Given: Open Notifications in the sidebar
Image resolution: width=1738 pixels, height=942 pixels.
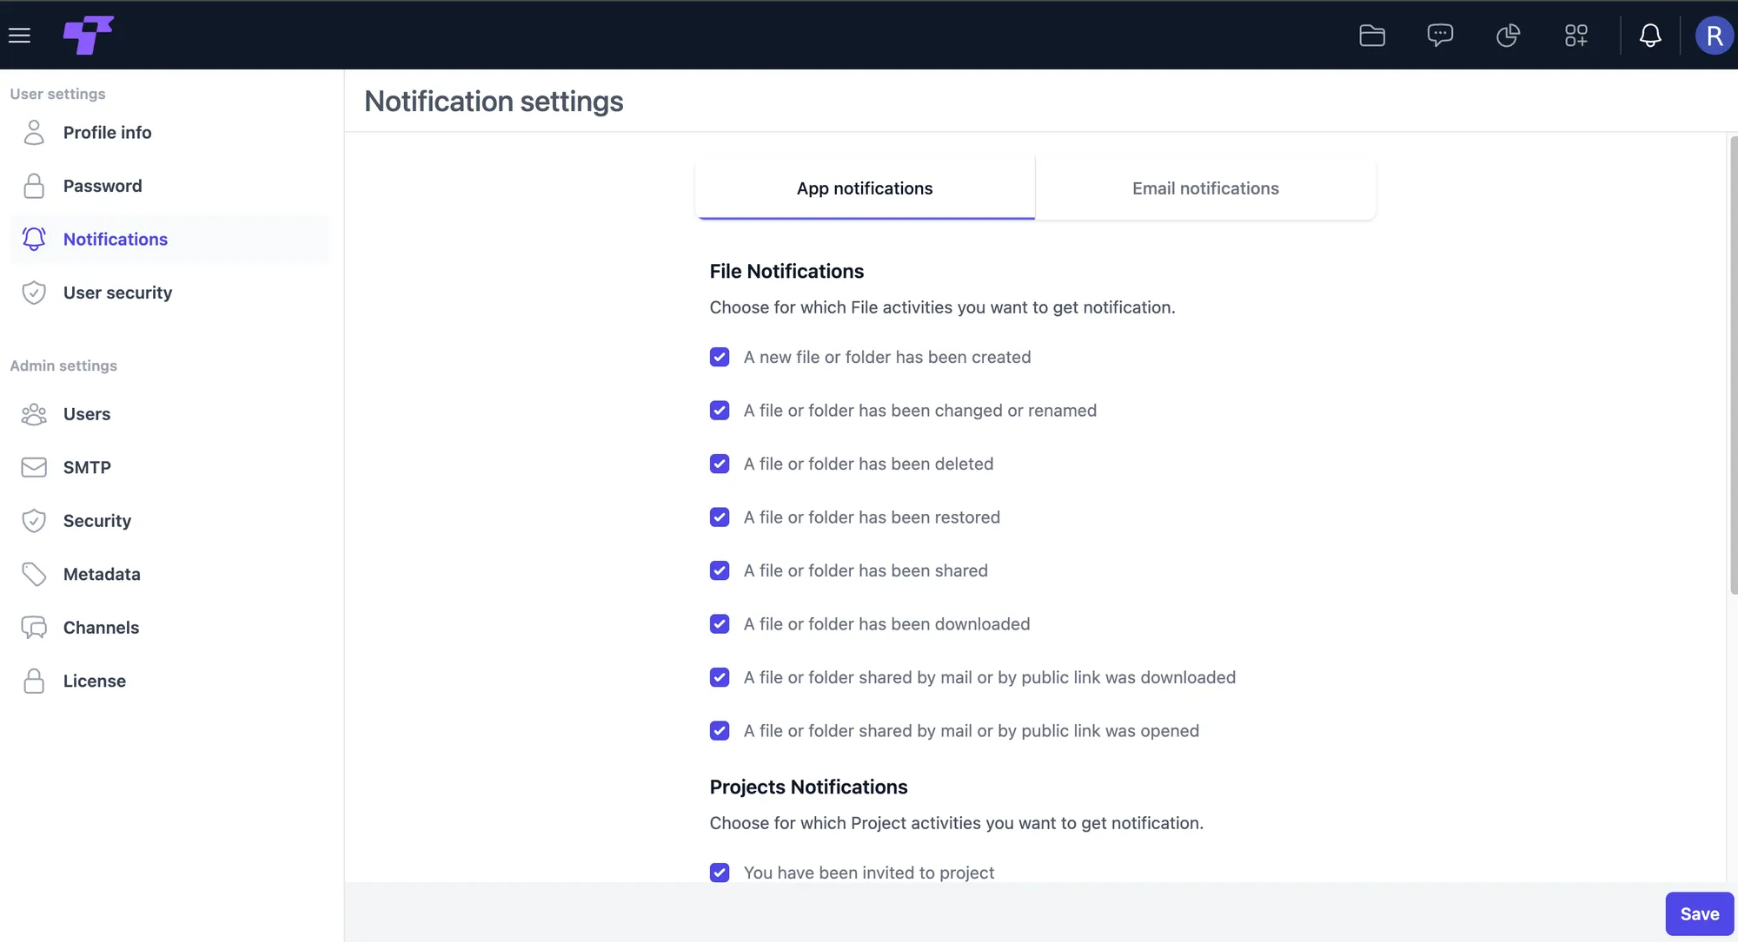Looking at the screenshot, I should 169,239.
